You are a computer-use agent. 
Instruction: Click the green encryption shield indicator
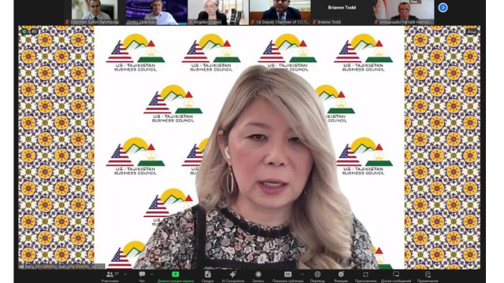(x=24, y=31)
